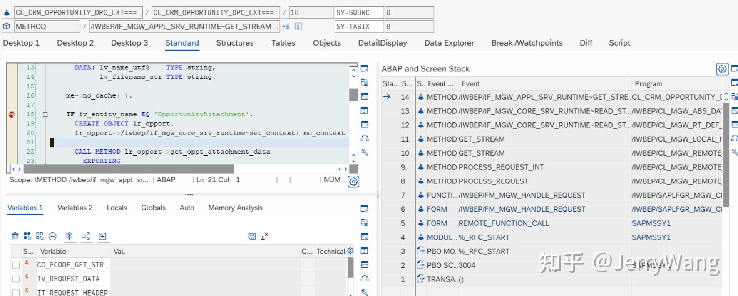Select stack level 13 READ_ST row

point(552,111)
